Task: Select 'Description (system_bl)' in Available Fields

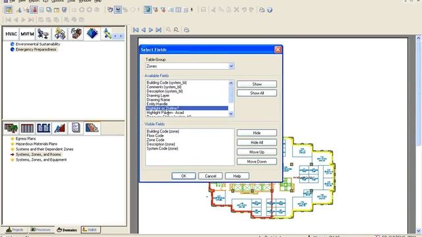Action: pos(165,91)
